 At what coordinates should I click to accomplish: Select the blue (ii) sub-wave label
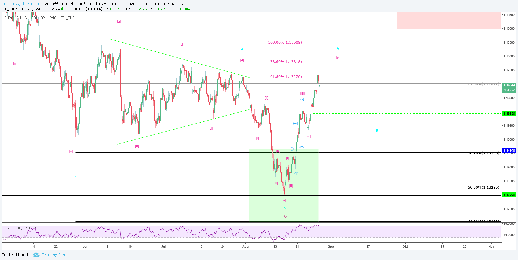pyautogui.click(x=296, y=174)
